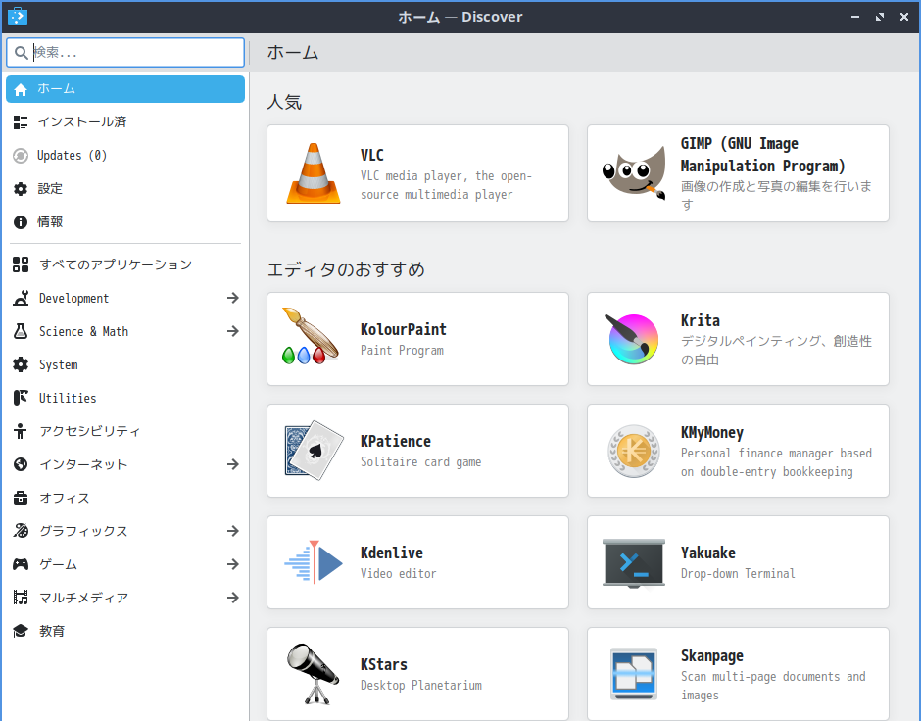The height and width of the screenshot is (721, 921).
Task: Select the ホーム sidebar item
Action: coord(125,89)
